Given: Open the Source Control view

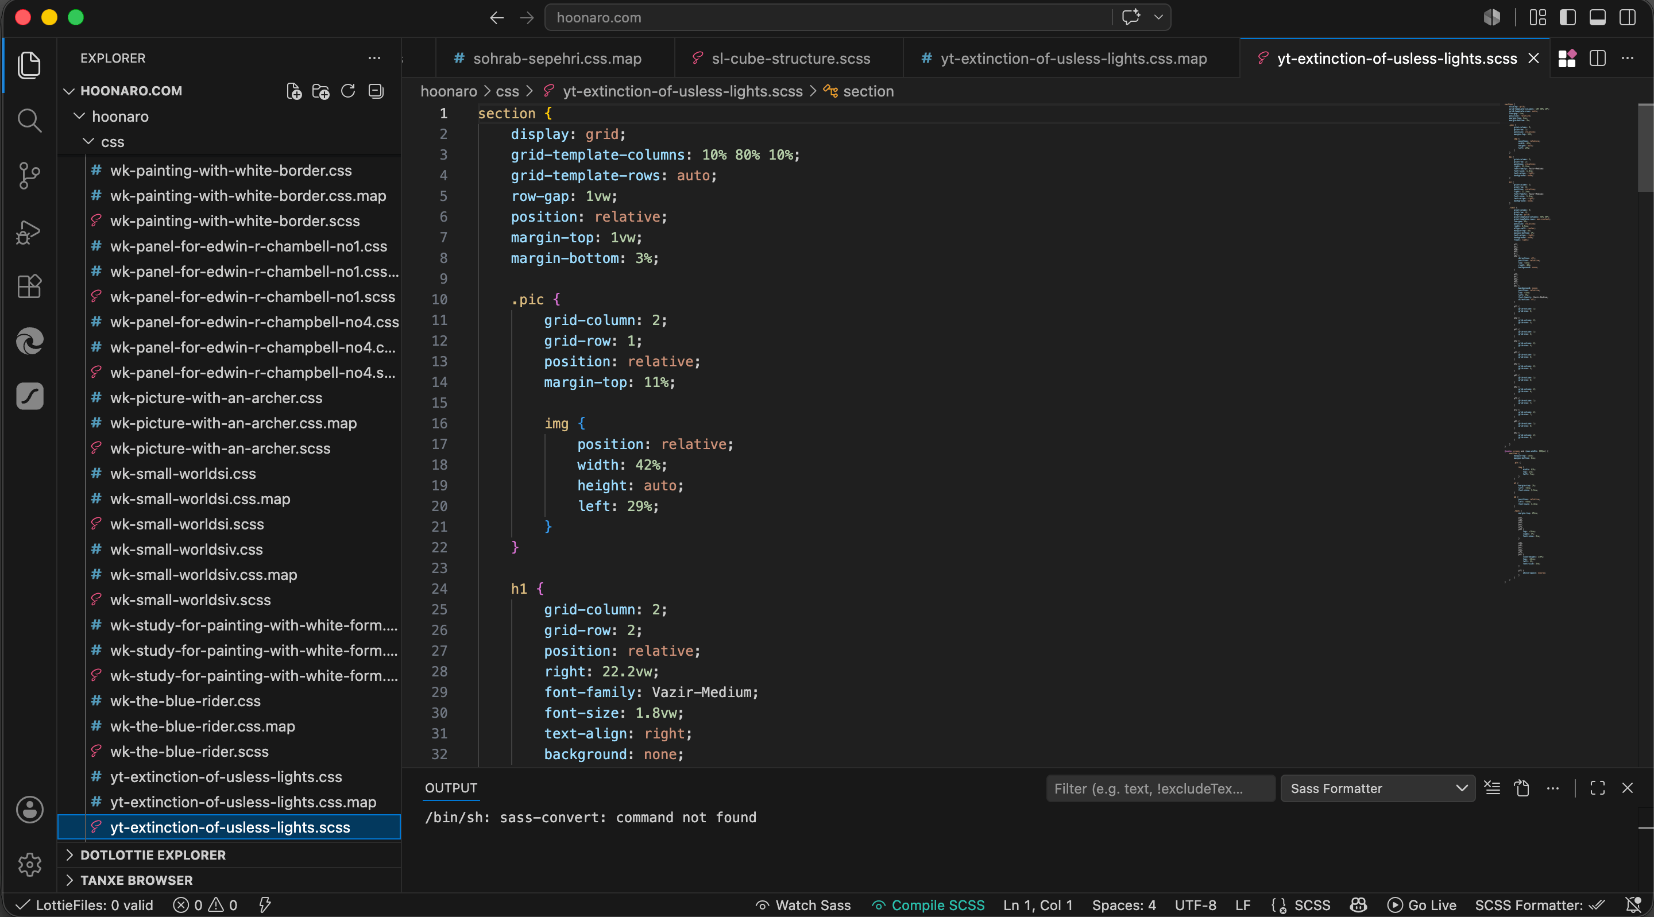Looking at the screenshot, I should click(29, 175).
